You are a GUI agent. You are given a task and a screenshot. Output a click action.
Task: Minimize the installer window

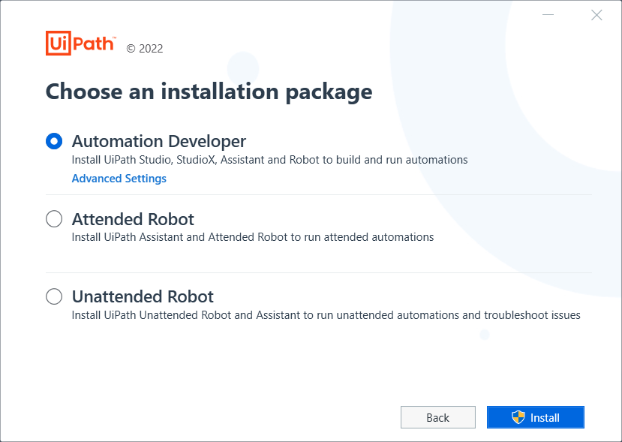pos(547,14)
